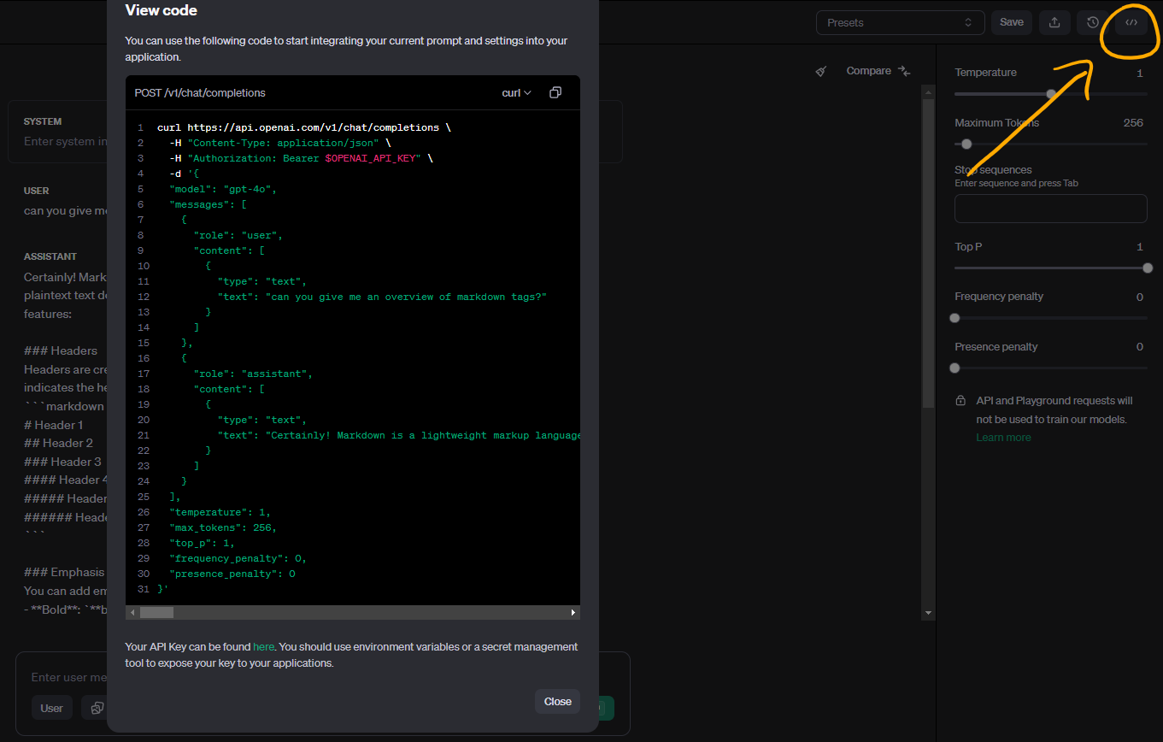This screenshot has width=1163, height=742.
Task: Click the image attach icon
Action: tap(97, 708)
